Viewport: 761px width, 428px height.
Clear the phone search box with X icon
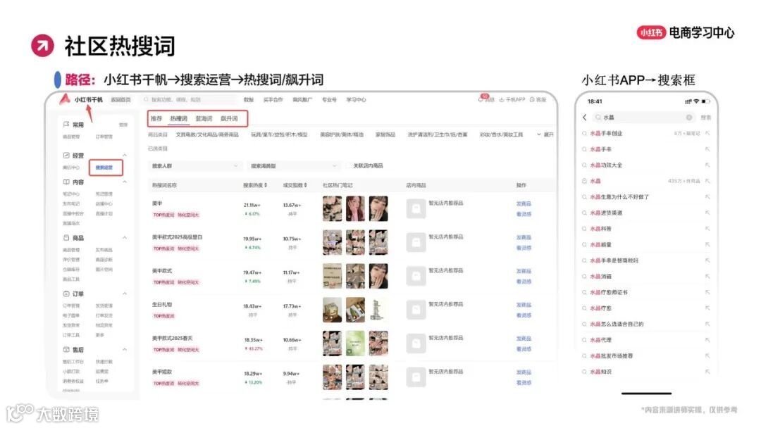pos(688,118)
